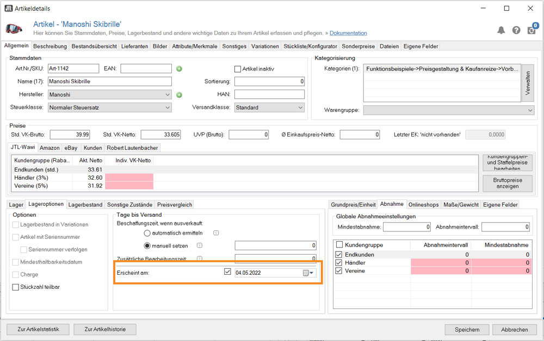Focus the Std. VK-Brutto price field
The image size is (544, 341).
70,134
